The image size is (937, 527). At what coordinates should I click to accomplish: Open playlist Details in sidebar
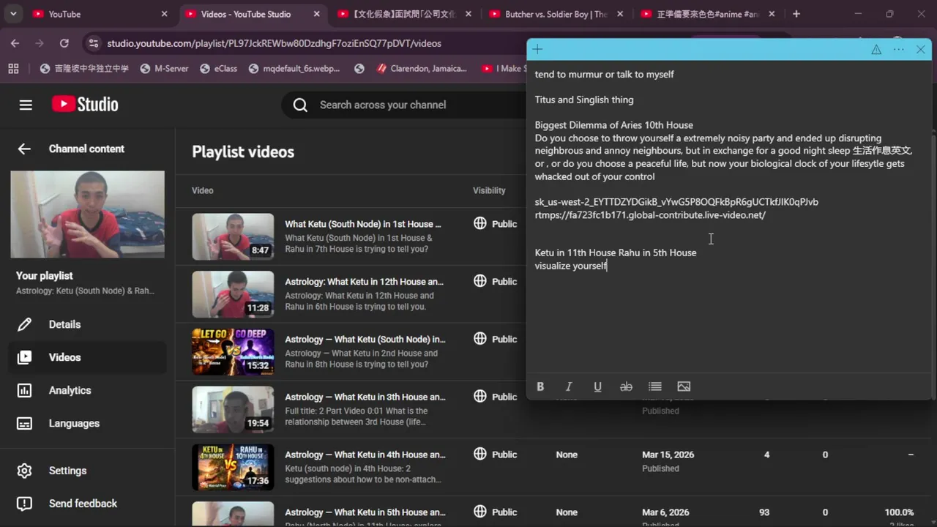(x=87, y=324)
